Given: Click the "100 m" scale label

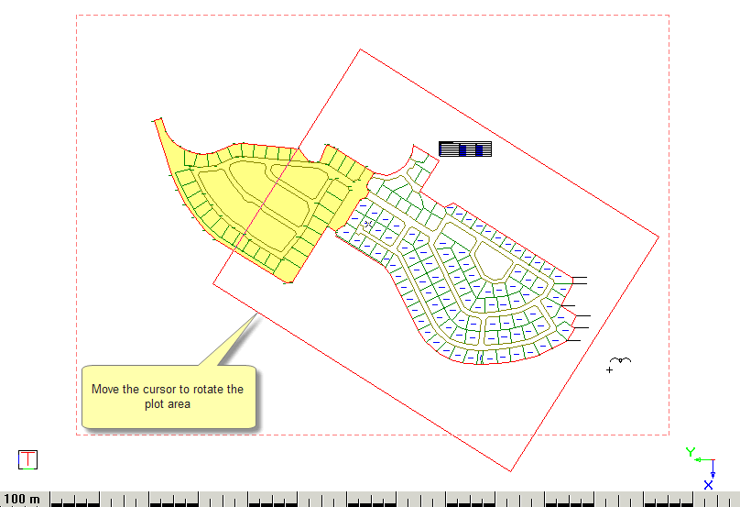Looking at the screenshot, I should coord(22,500).
